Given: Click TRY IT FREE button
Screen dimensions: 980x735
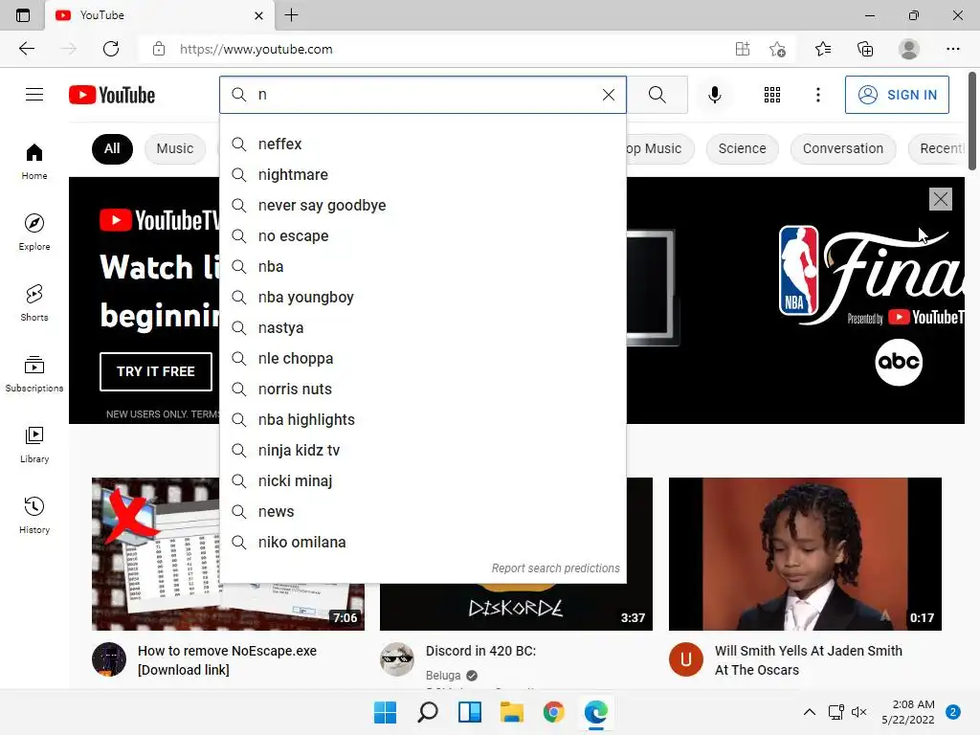Looking at the screenshot, I should pyautogui.click(x=156, y=371).
